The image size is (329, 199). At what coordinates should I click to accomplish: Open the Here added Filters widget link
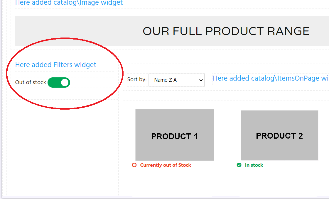56,65
